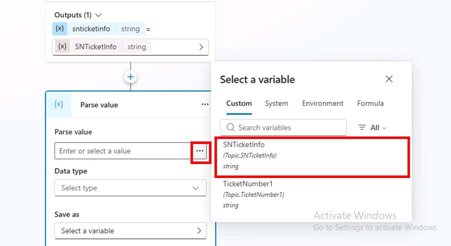Click the Parse value node variable icon

pos(59,104)
